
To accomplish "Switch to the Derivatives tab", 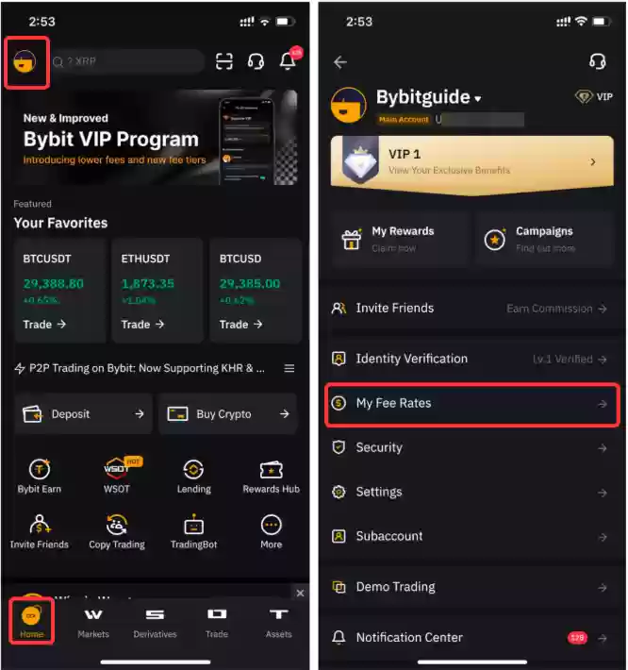I will click(155, 623).
